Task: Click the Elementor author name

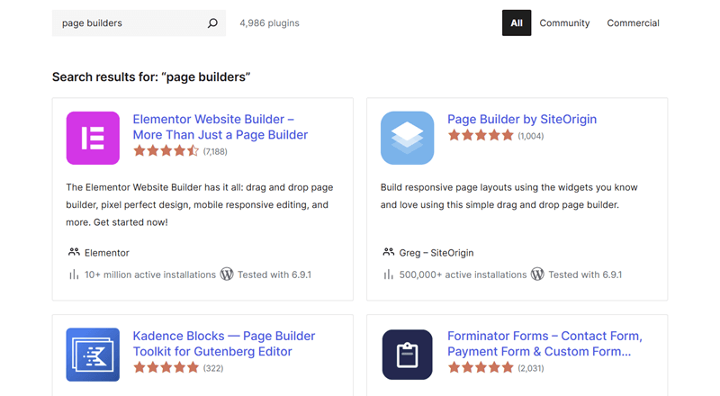Action: [x=106, y=253]
